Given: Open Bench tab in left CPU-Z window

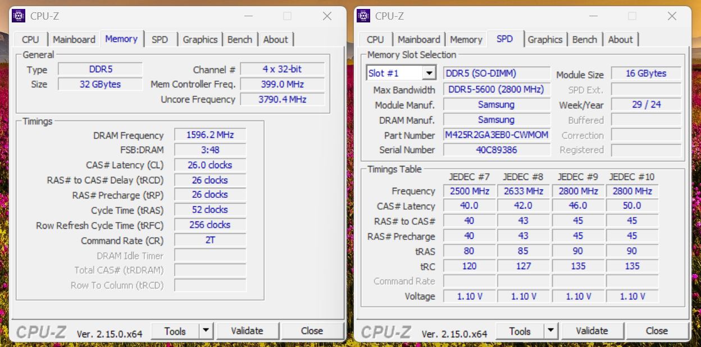Looking at the screenshot, I should [x=240, y=39].
